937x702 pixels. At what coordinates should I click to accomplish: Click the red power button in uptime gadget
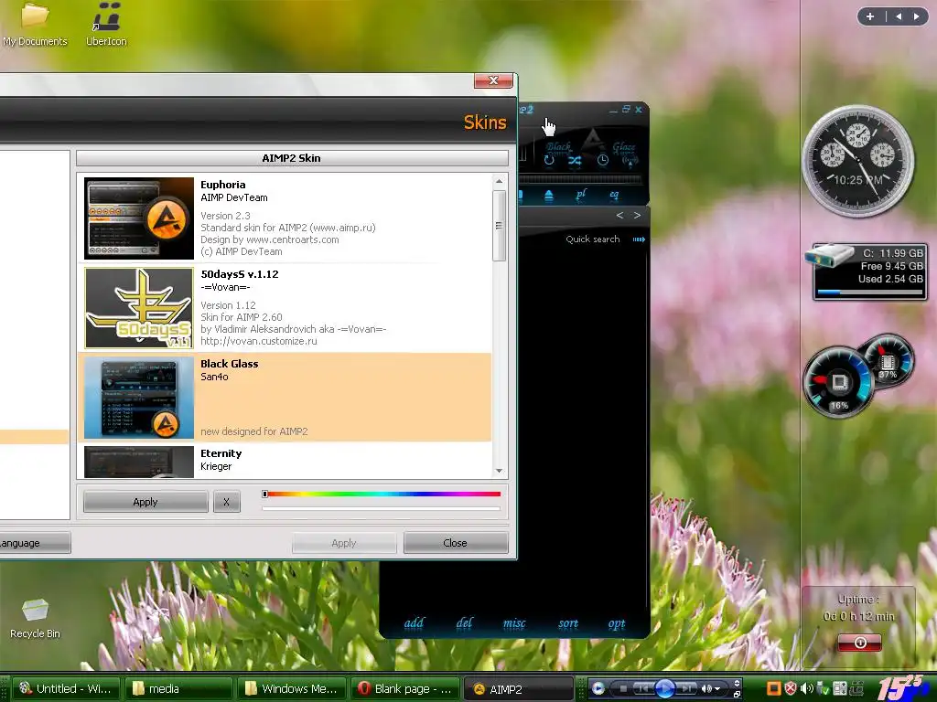[x=860, y=643]
